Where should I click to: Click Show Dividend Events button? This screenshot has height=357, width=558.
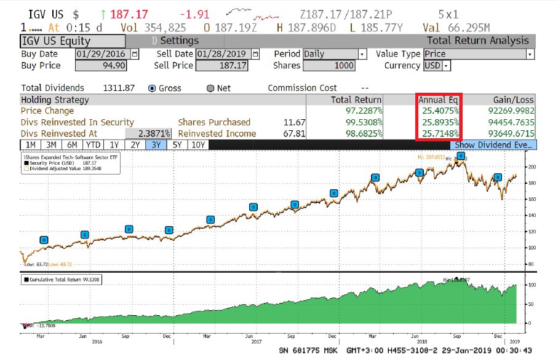[493, 145]
